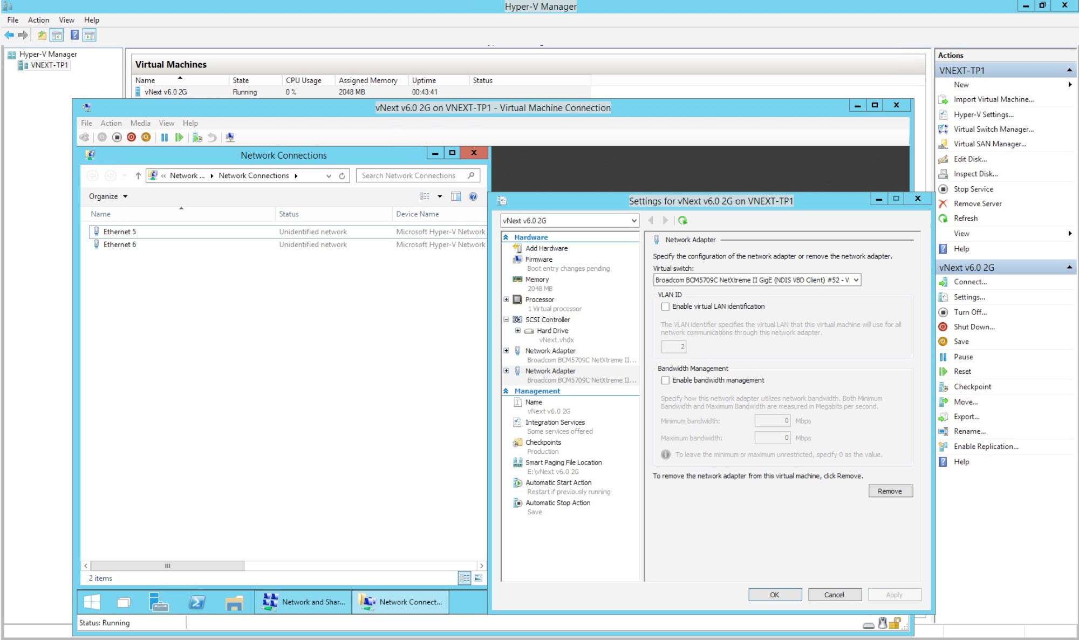
Task: Refresh the Network Connections address bar
Action: click(x=342, y=176)
